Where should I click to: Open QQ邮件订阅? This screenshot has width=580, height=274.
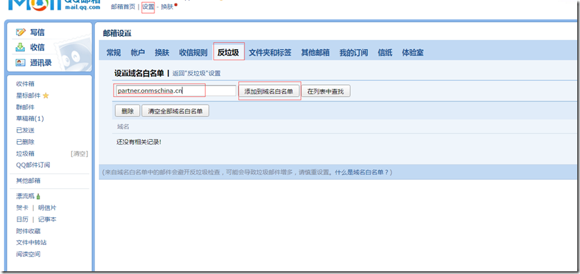click(33, 165)
